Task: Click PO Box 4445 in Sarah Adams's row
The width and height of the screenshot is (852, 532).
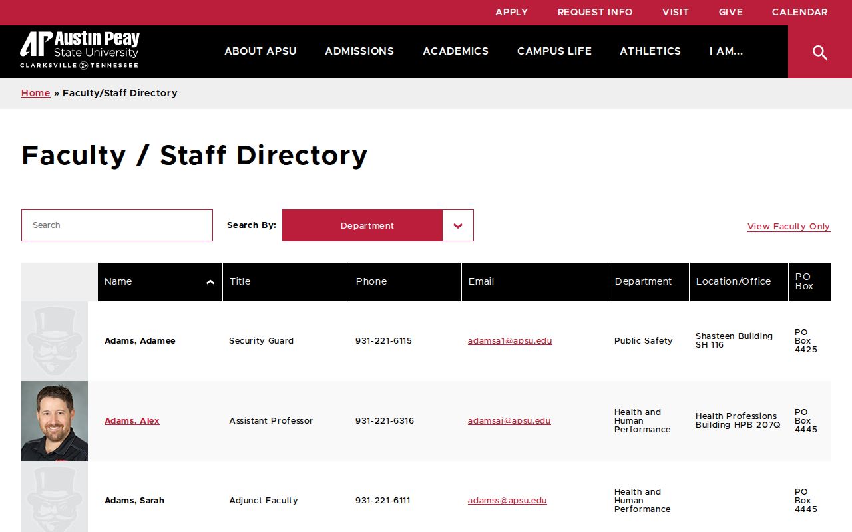Action: click(x=806, y=501)
